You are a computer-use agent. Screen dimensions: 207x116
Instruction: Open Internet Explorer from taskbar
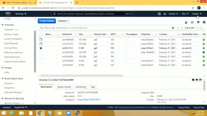tap(12, 113)
